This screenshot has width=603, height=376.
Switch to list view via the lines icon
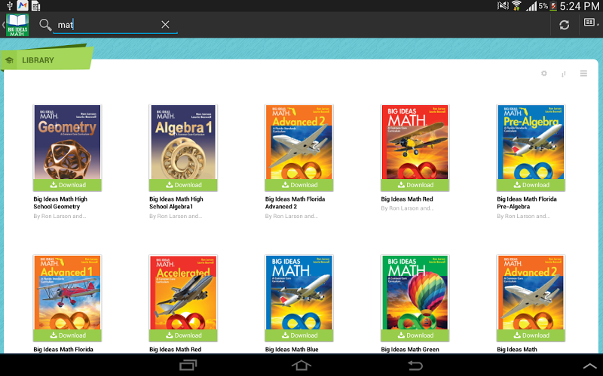(x=583, y=73)
